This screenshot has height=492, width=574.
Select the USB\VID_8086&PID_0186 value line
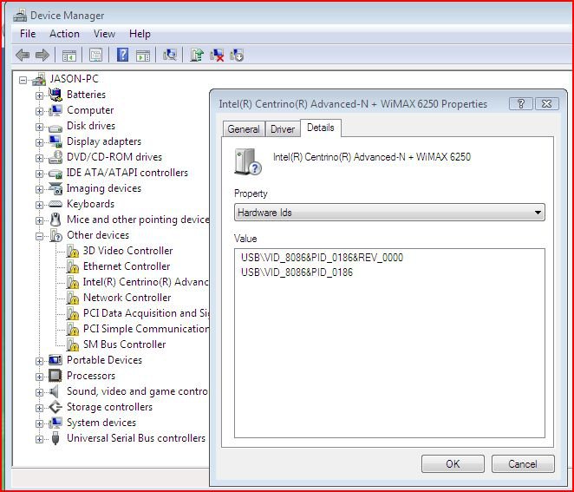click(x=297, y=272)
